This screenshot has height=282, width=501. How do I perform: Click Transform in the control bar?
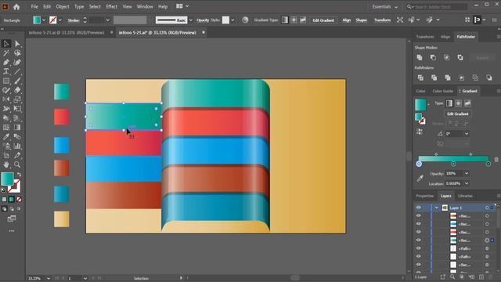(382, 20)
